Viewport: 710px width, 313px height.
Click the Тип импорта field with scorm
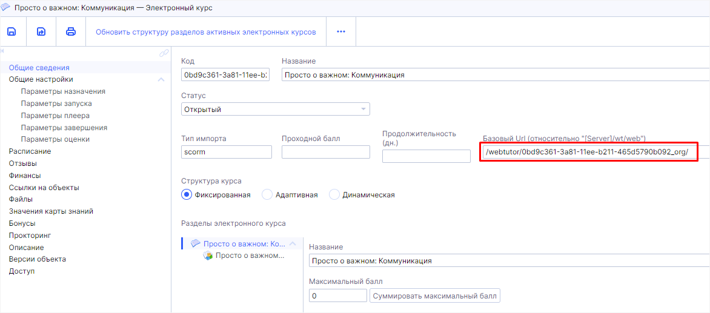pos(227,152)
